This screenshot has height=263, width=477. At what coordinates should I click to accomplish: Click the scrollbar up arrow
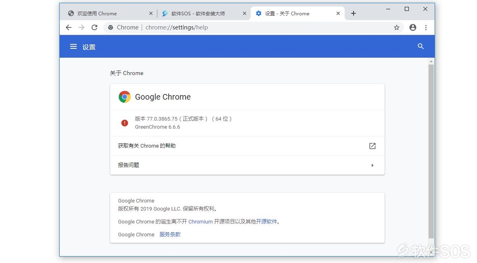click(x=431, y=61)
